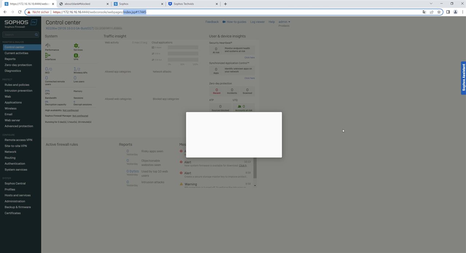
Task: Open the VPN status icon
Action: coord(76,55)
